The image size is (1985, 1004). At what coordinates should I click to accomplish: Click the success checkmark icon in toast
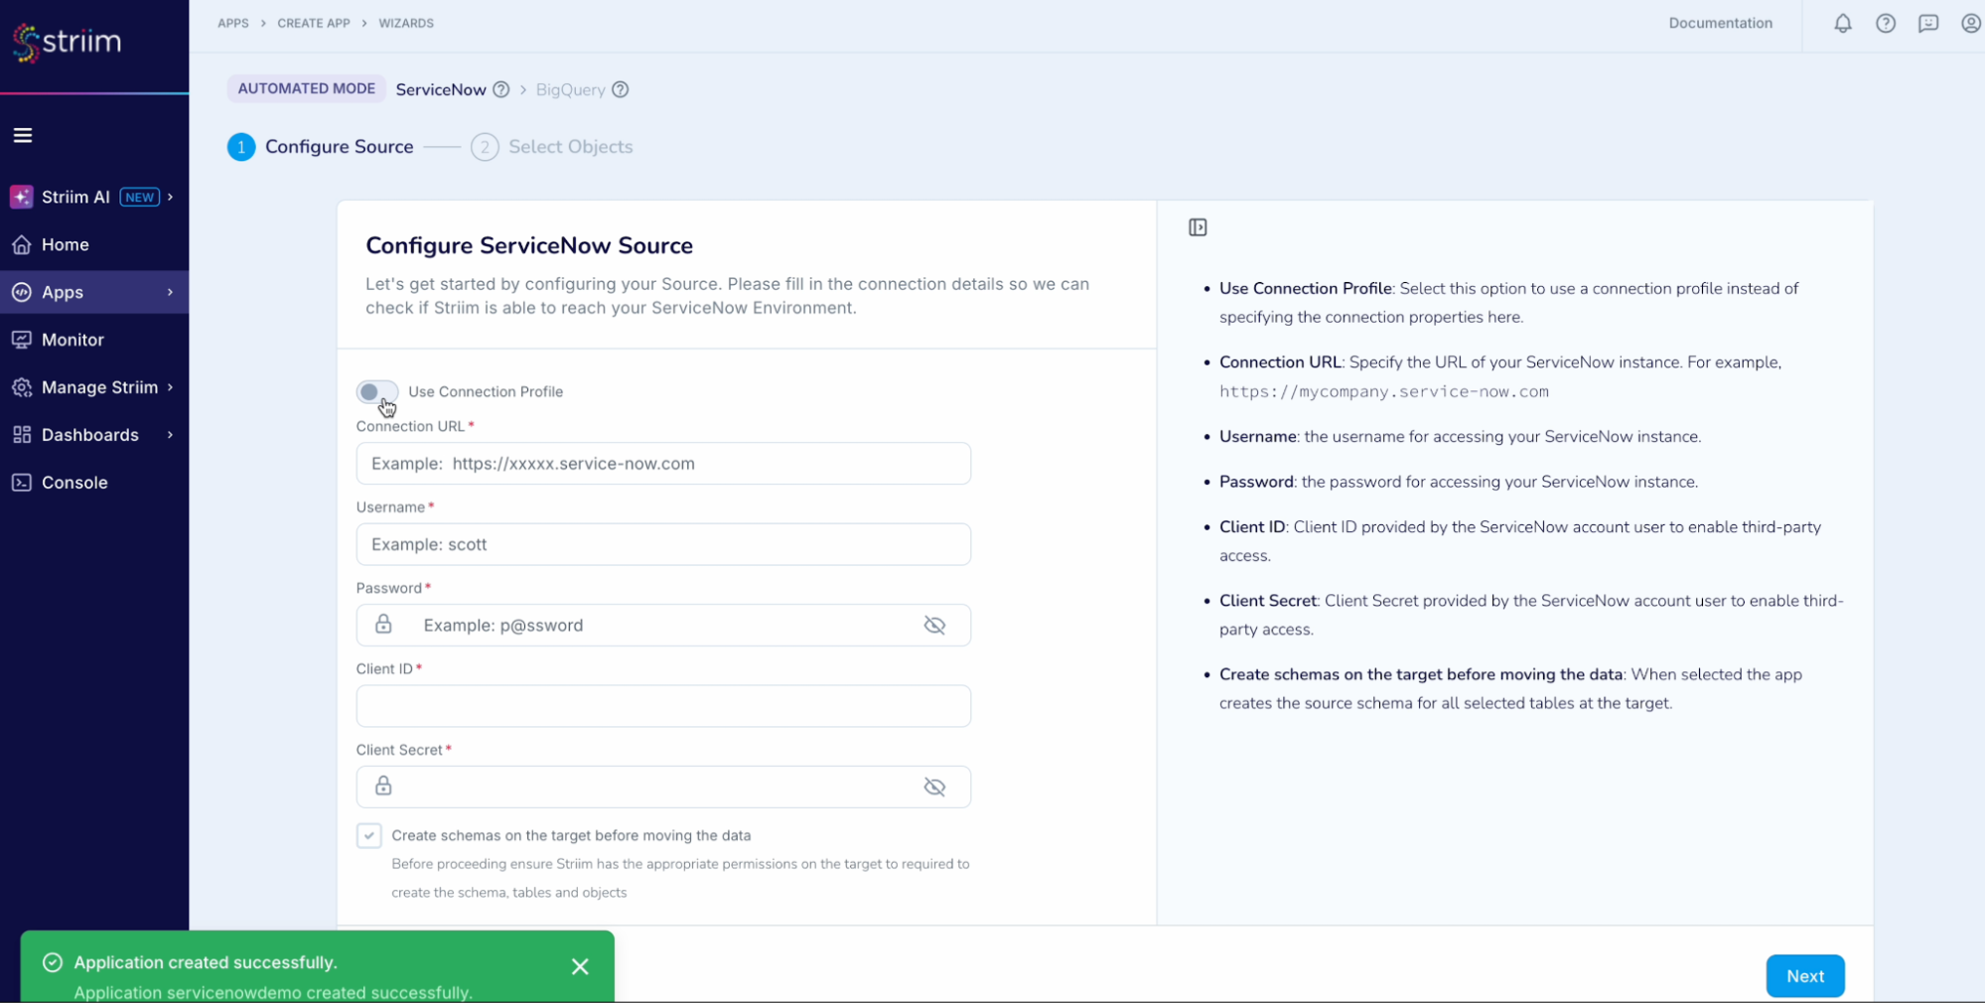click(x=53, y=962)
